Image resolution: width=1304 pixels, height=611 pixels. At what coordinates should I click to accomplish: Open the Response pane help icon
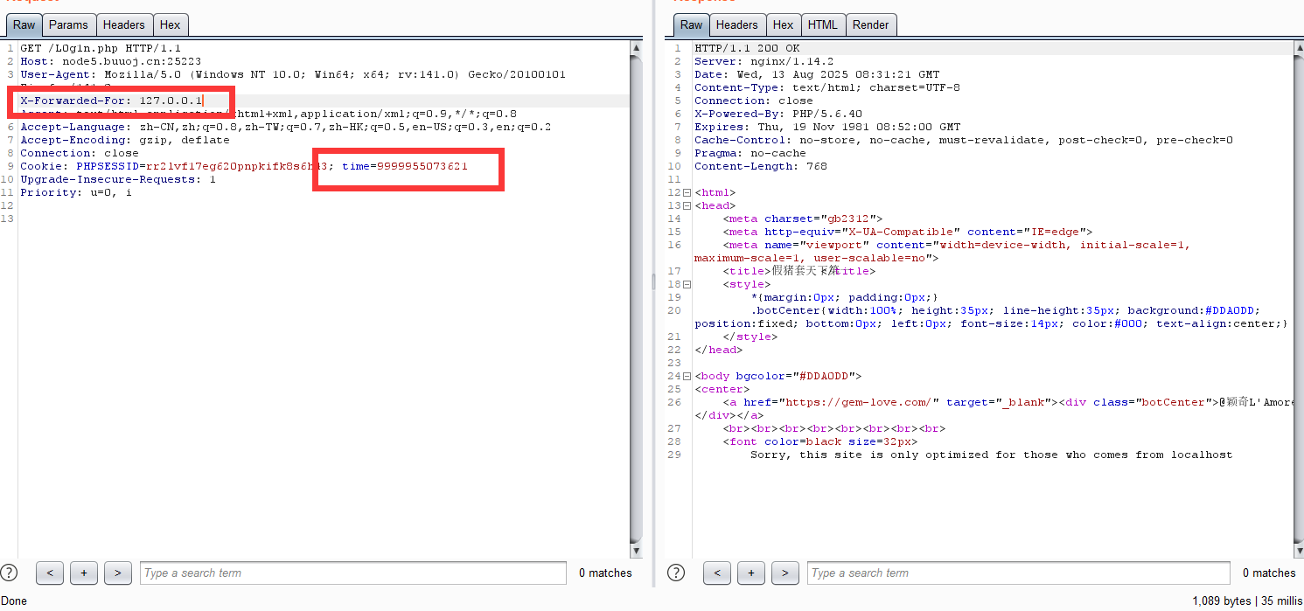pyautogui.click(x=676, y=573)
